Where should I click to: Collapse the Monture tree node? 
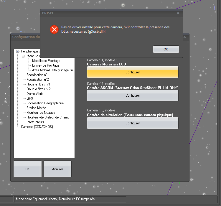tap(23, 56)
